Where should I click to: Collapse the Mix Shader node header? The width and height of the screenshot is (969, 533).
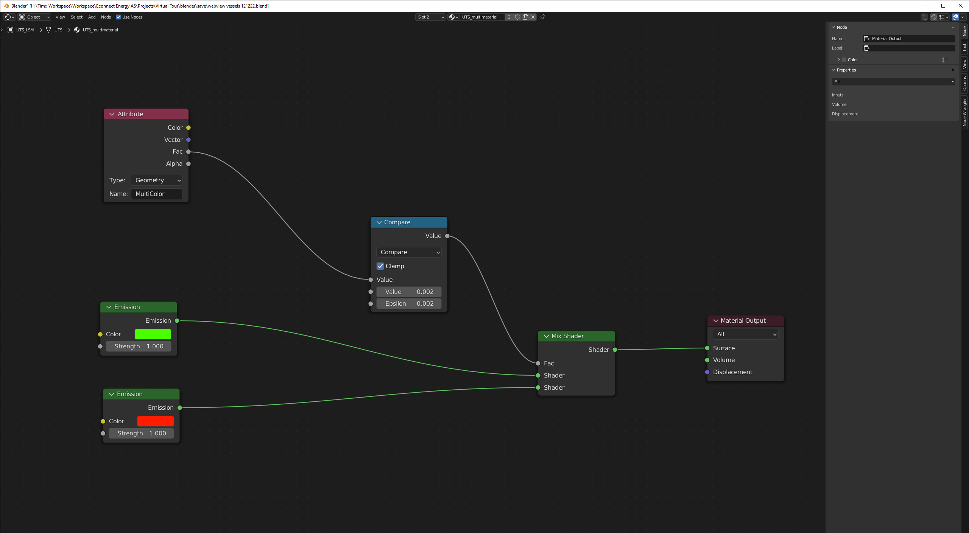point(546,336)
